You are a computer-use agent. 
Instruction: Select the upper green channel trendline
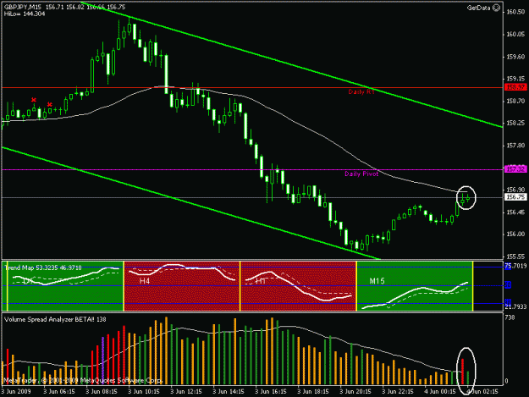coord(292,65)
